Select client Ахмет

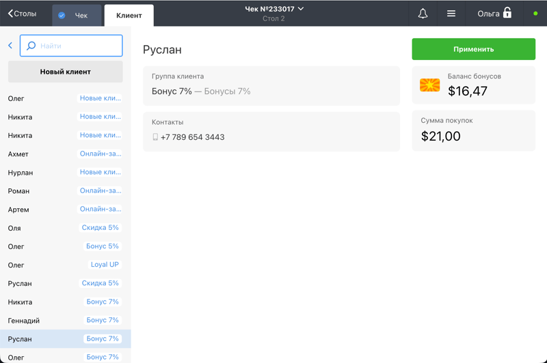65,154
